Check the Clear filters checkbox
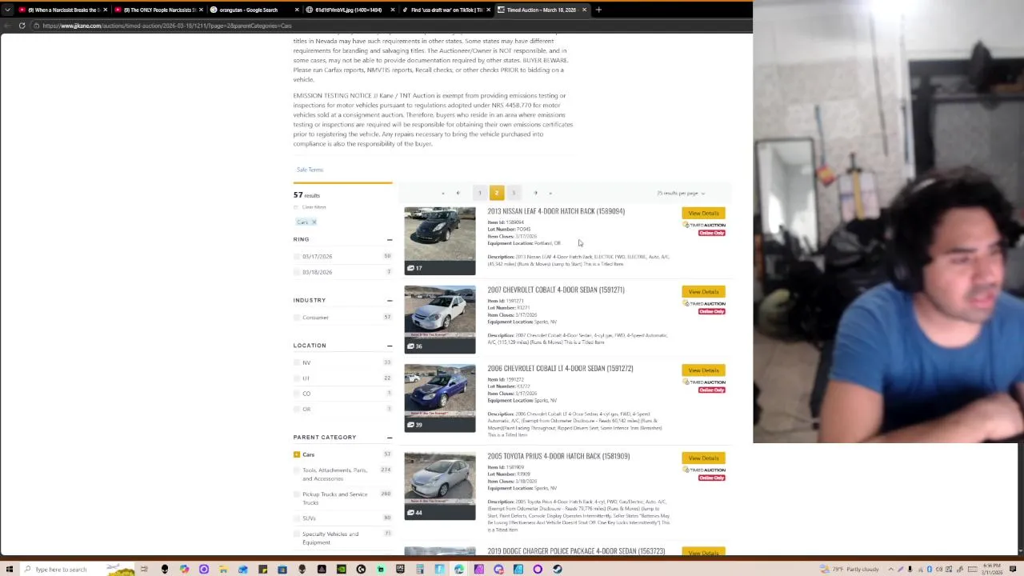The height and width of the screenshot is (576, 1024). 297,207
